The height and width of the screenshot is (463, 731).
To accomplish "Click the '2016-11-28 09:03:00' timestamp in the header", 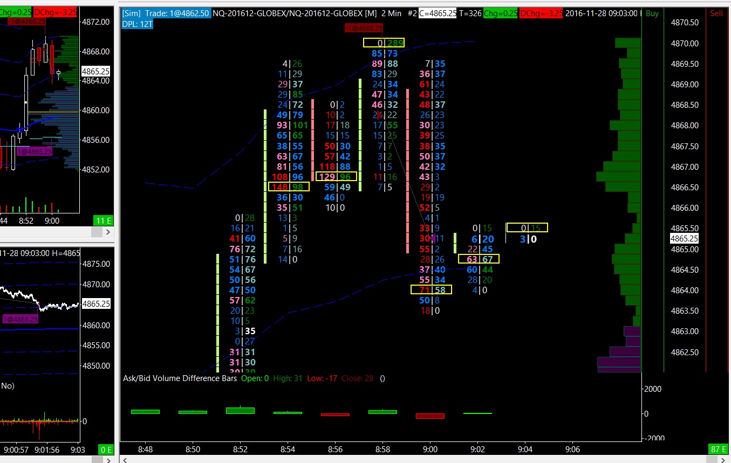I will (602, 13).
